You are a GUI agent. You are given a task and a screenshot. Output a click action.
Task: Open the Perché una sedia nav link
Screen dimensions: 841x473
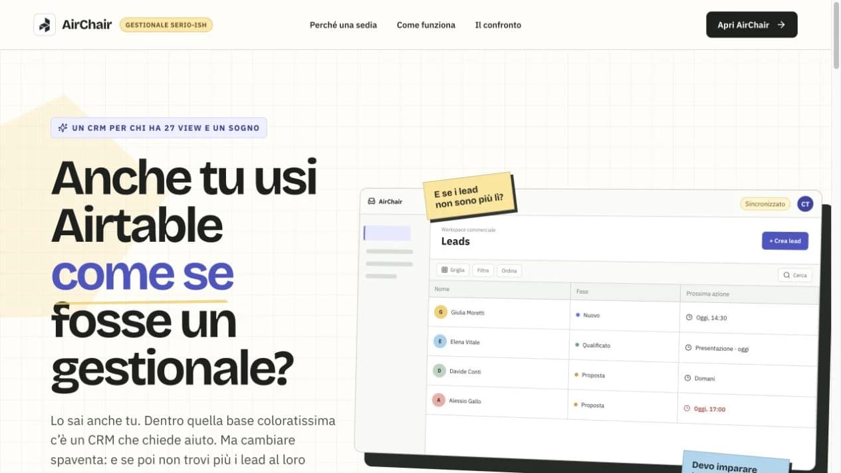pos(343,25)
